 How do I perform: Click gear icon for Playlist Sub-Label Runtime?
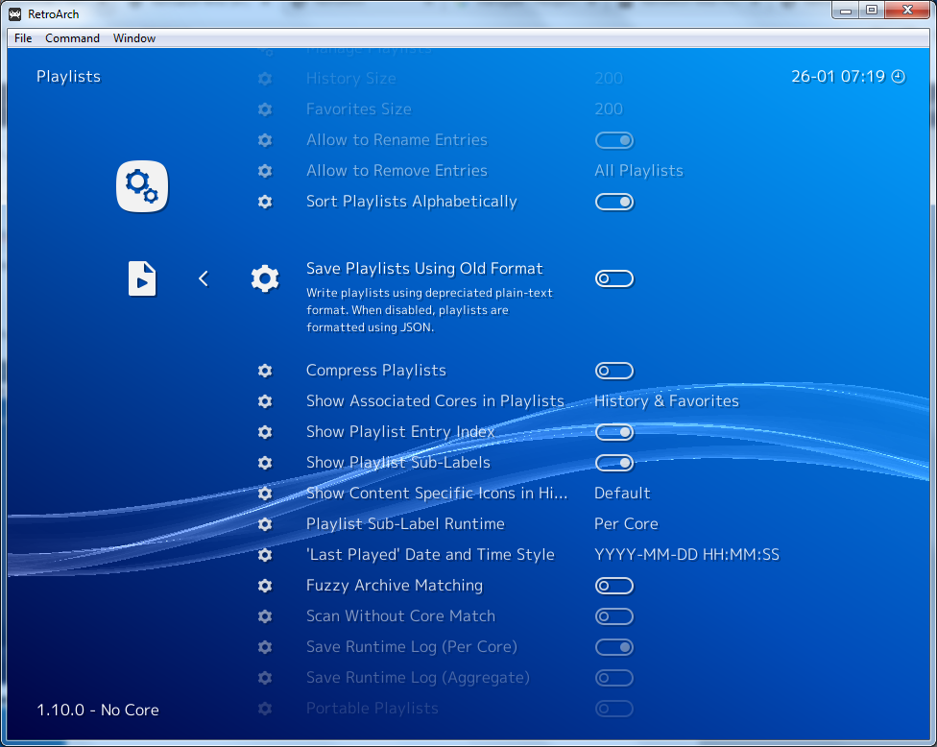pyautogui.click(x=265, y=524)
